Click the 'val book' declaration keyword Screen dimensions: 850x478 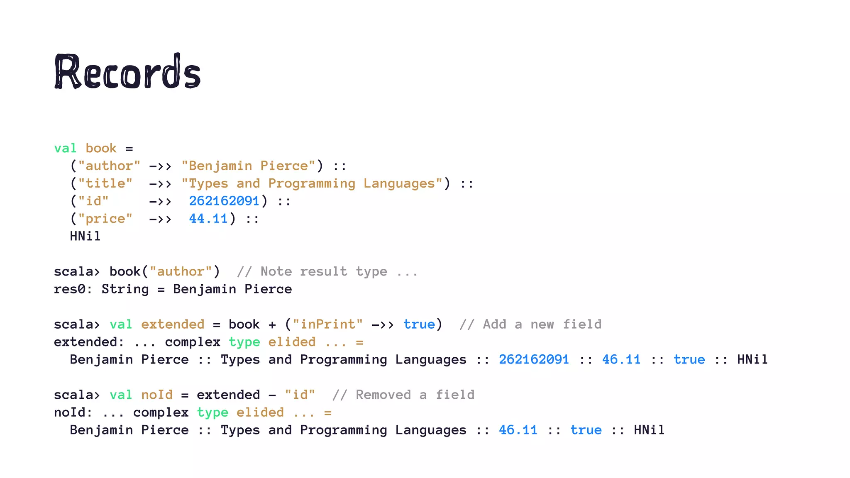pyautogui.click(x=65, y=148)
